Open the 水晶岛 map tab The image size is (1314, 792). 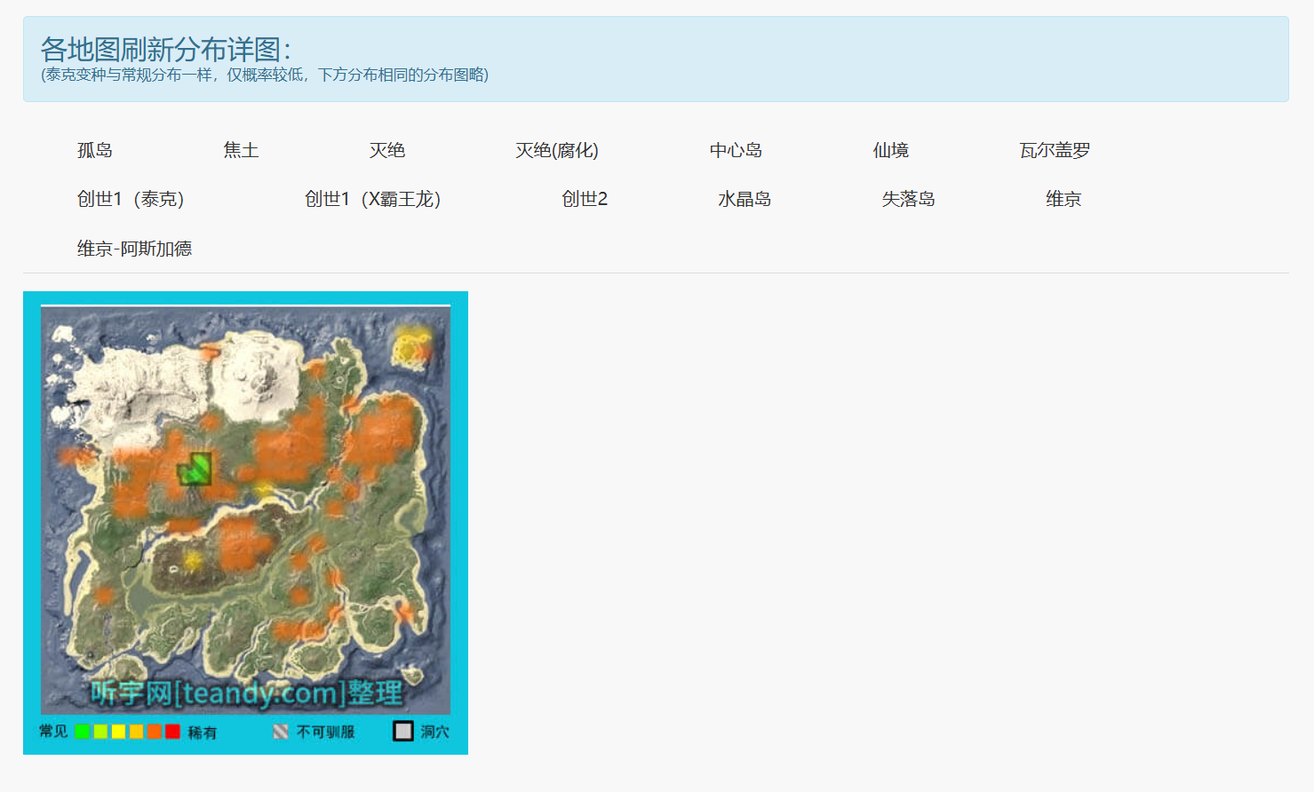pos(745,199)
